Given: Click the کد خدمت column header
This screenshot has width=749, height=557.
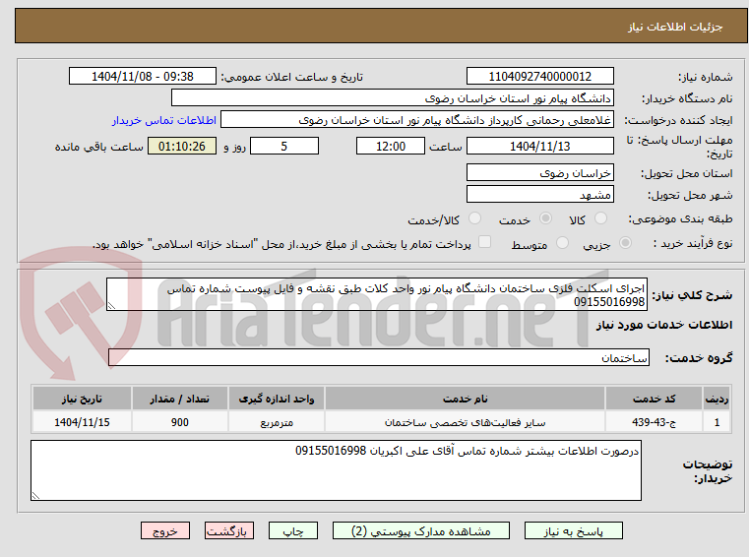Looking at the screenshot, I should [654, 399].
